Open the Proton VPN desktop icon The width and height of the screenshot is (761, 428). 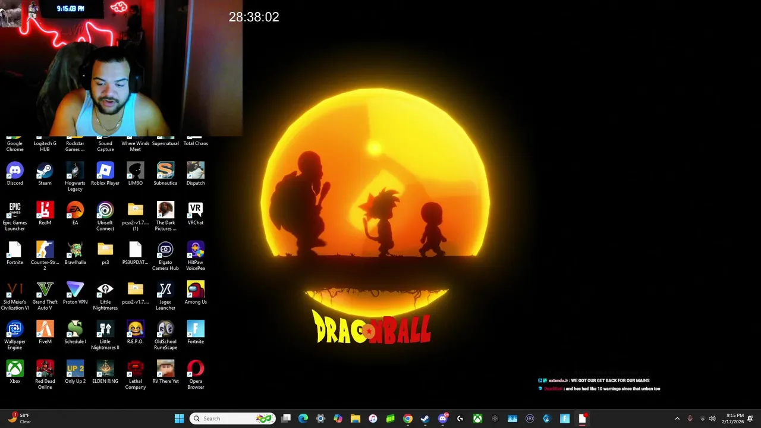point(75,294)
